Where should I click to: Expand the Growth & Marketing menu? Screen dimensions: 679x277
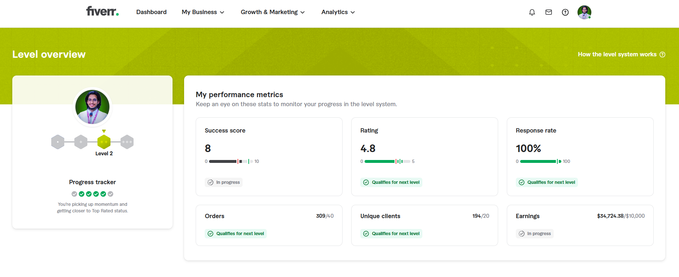(x=273, y=12)
